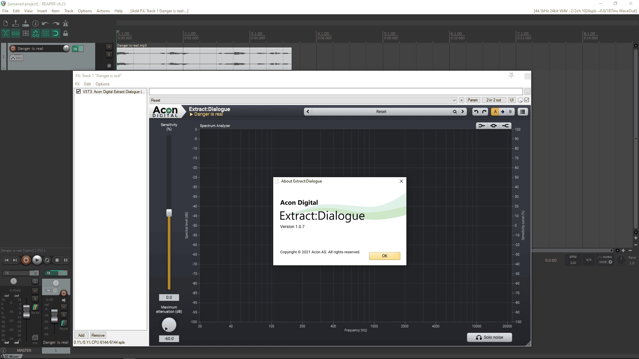Toggle the metronome icon
This screenshot has height=359, width=639.
[x=66, y=23]
